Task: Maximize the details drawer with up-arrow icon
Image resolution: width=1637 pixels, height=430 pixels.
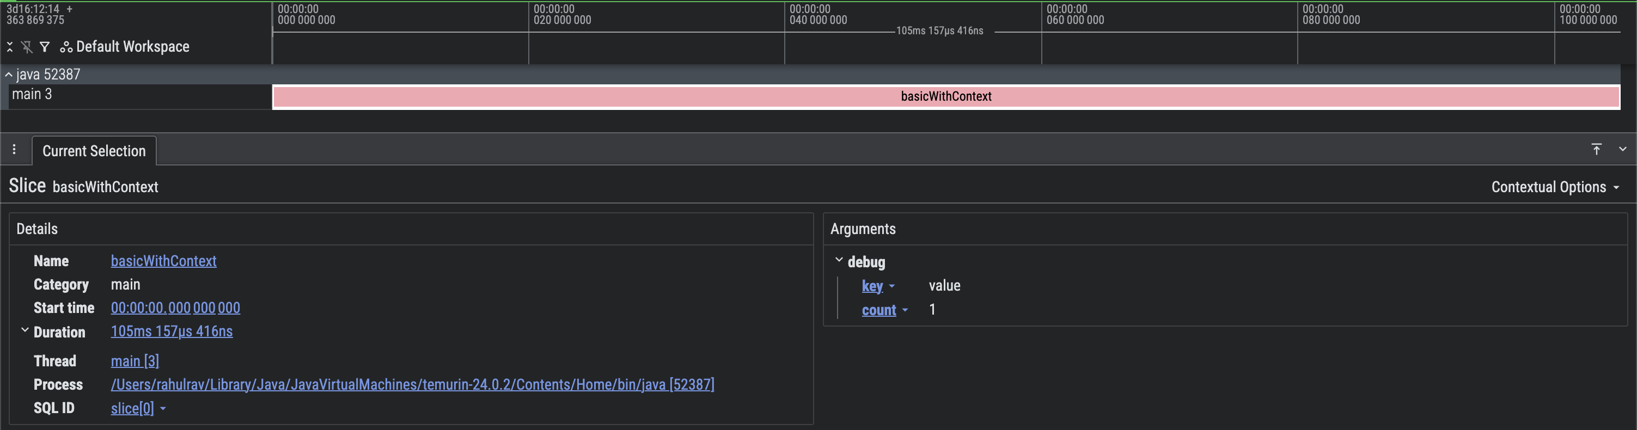Action: pos(1596,149)
